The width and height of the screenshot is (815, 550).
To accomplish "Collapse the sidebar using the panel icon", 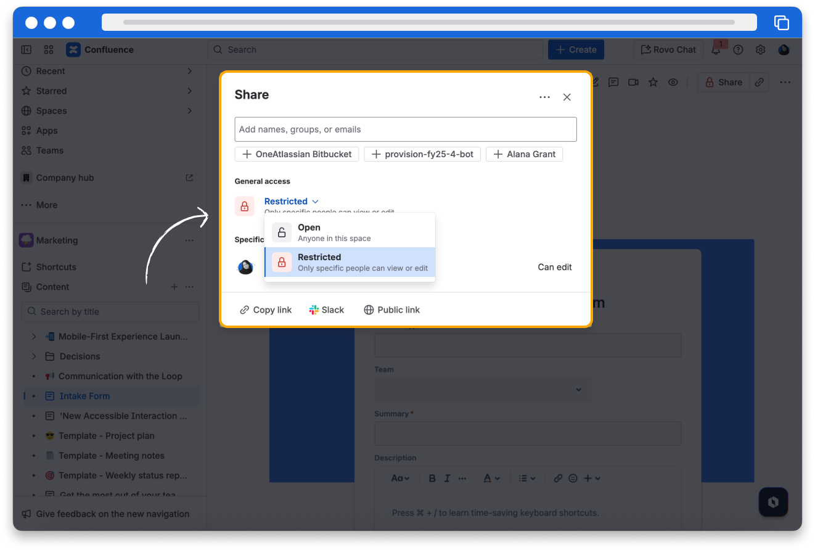I will (x=27, y=50).
